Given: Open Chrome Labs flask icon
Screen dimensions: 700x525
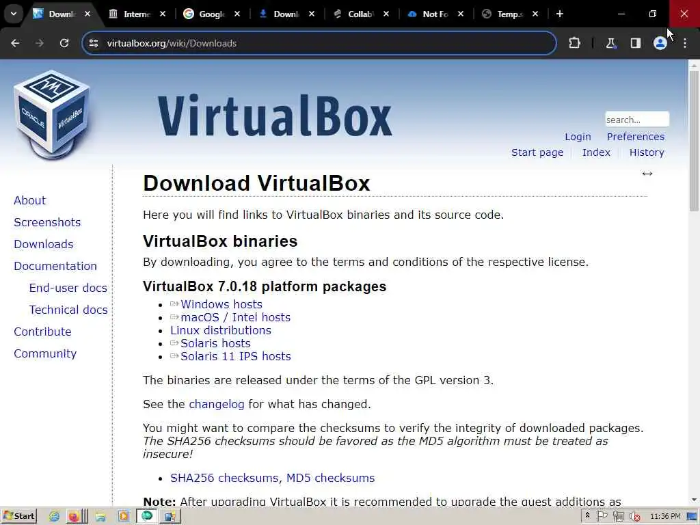Looking at the screenshot, I should [610, 43].
